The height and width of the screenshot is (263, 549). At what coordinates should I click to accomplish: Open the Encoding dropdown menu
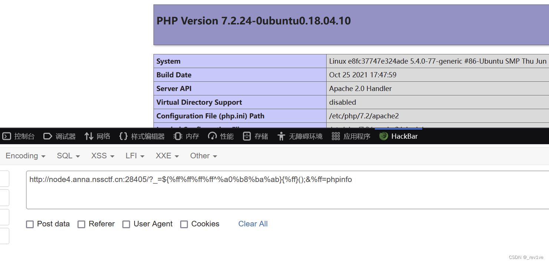click(x=25, y=156)
